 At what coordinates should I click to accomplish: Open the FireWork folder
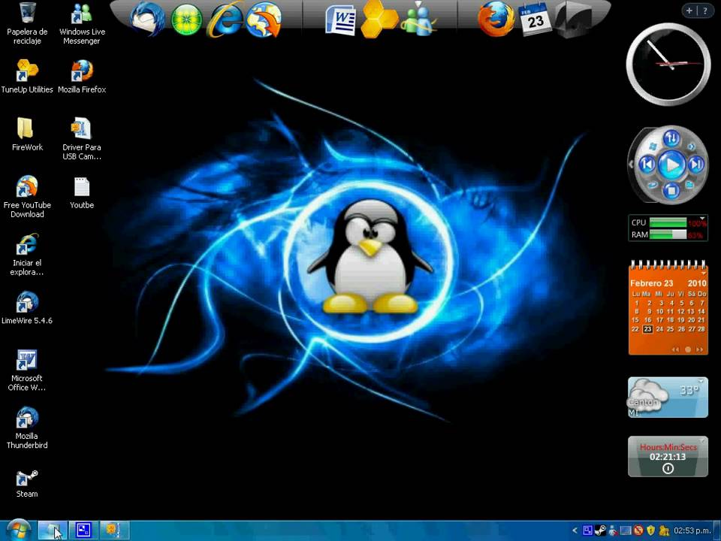point(27,134)
